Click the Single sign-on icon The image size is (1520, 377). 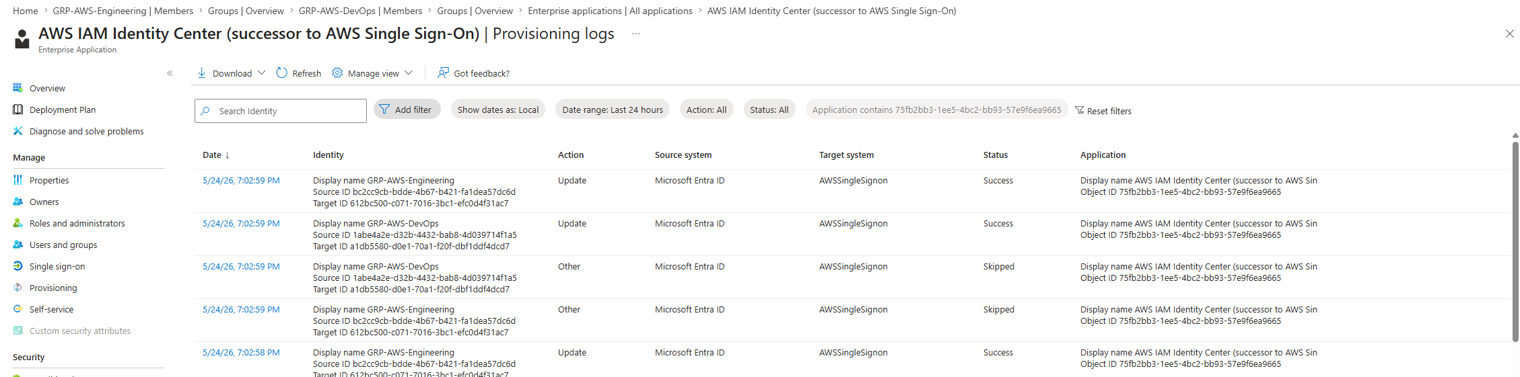[18, 266]
